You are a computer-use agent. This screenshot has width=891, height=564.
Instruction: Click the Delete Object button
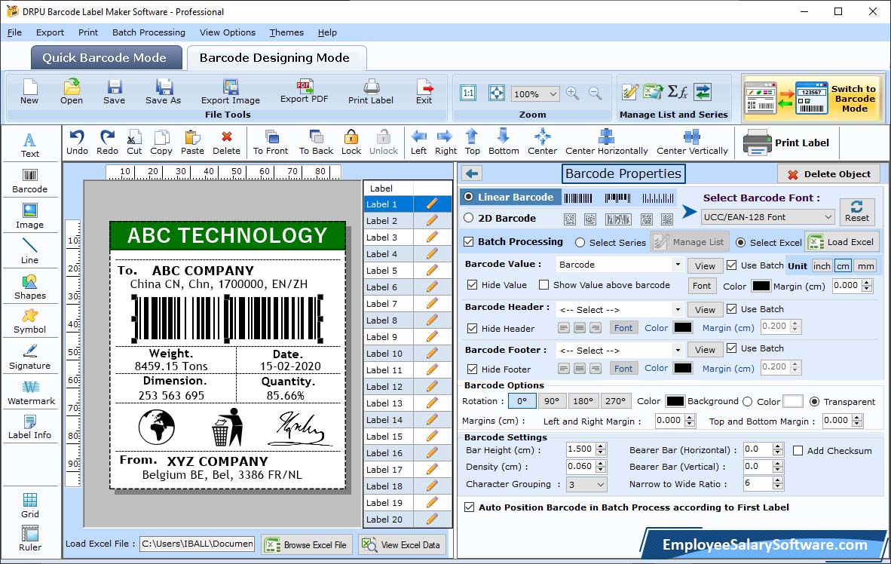click(828, 174)
